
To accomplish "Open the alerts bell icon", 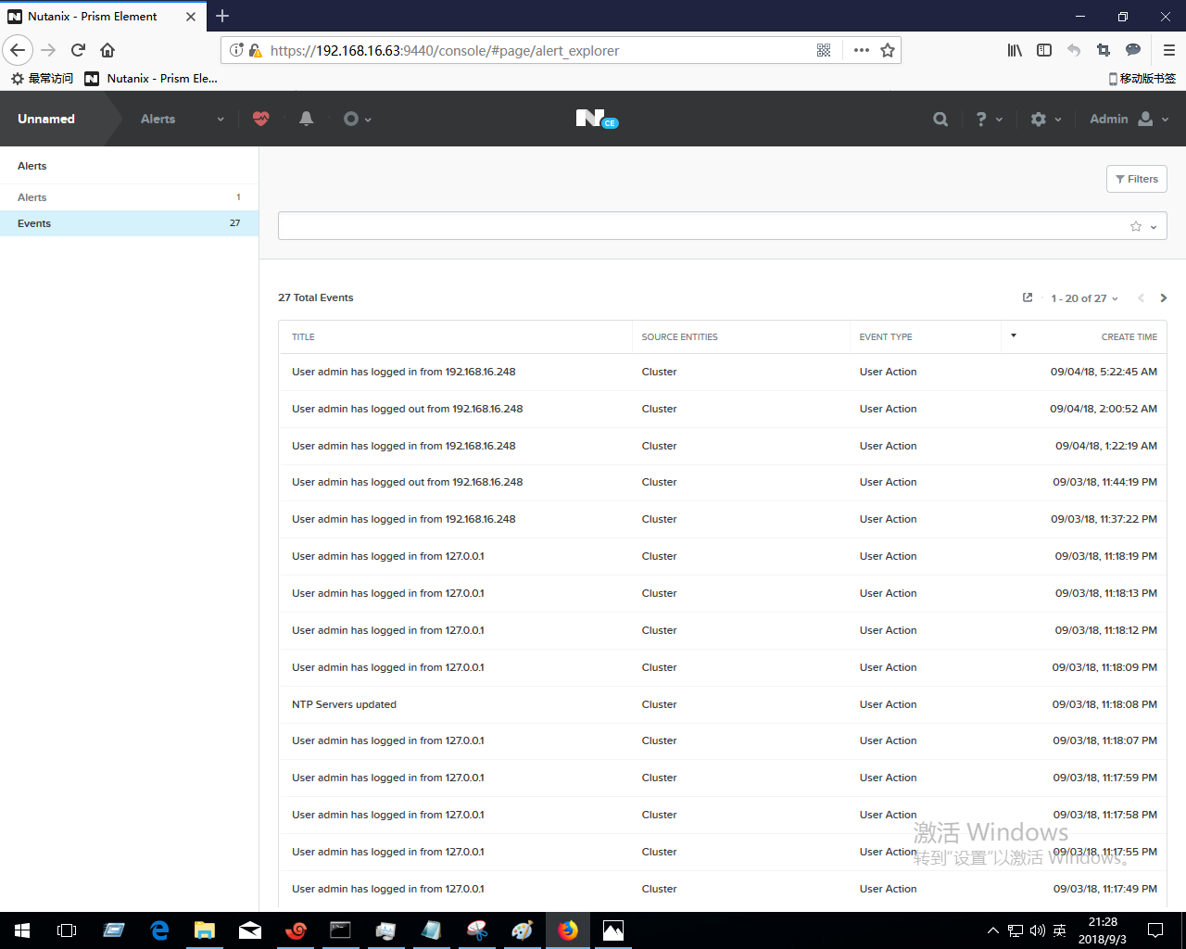I will click(307, 119).
